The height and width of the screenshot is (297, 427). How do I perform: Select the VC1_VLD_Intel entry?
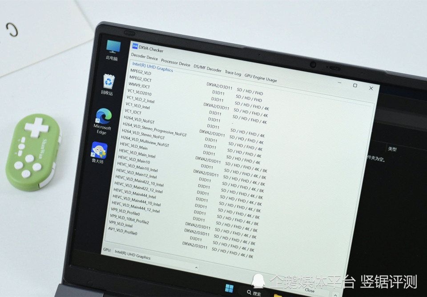coord(138,106)
